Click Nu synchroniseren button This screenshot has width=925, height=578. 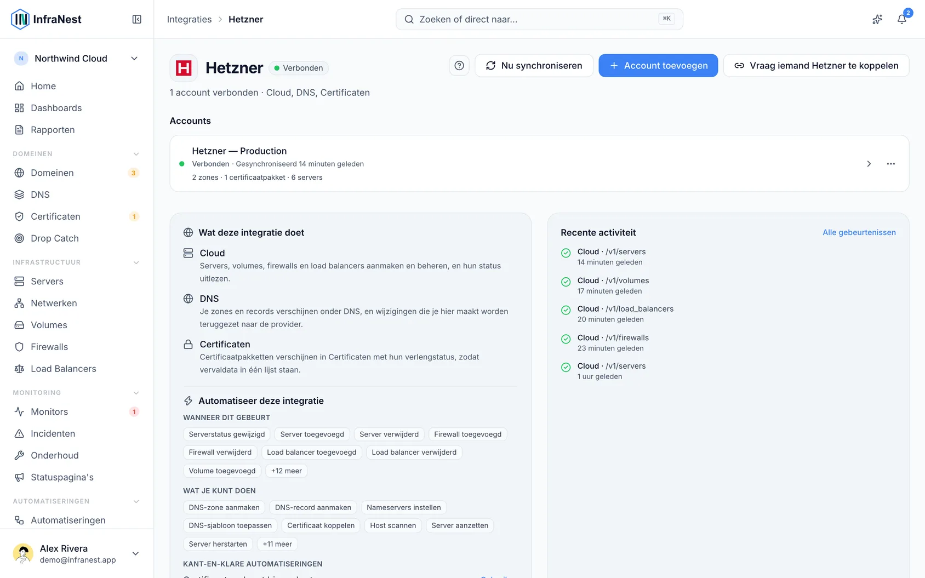coord(534,66)
